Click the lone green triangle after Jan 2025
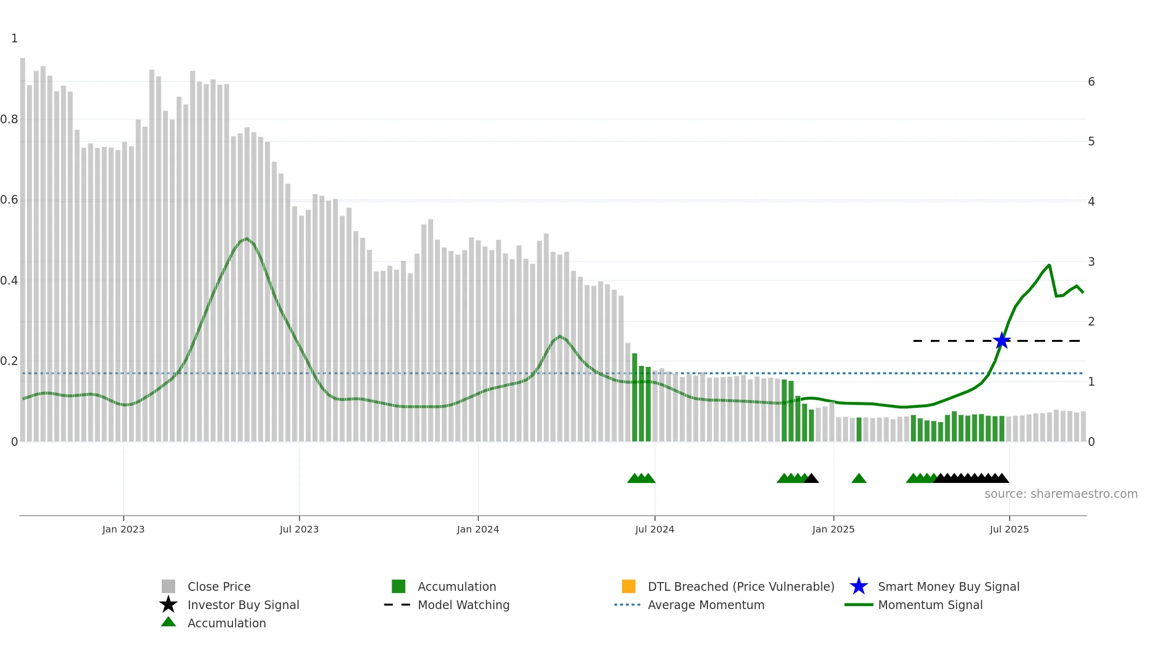Image resolution: width=1155 pixels, height=650 pixels. click(x=859, y=478)
